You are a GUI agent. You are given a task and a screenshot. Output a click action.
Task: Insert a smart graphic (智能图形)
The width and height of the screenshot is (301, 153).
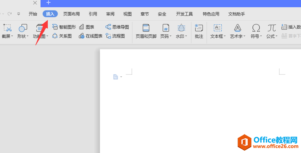(x=64, y=27)
